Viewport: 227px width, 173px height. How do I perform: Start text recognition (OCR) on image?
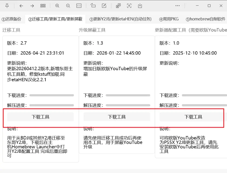pyautogui.click(x=129, y=6)
